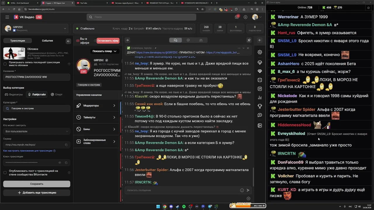Viewport: 374px width, 210px height.
Task: Collapse the pinned message with chevron
Action: 243,48
